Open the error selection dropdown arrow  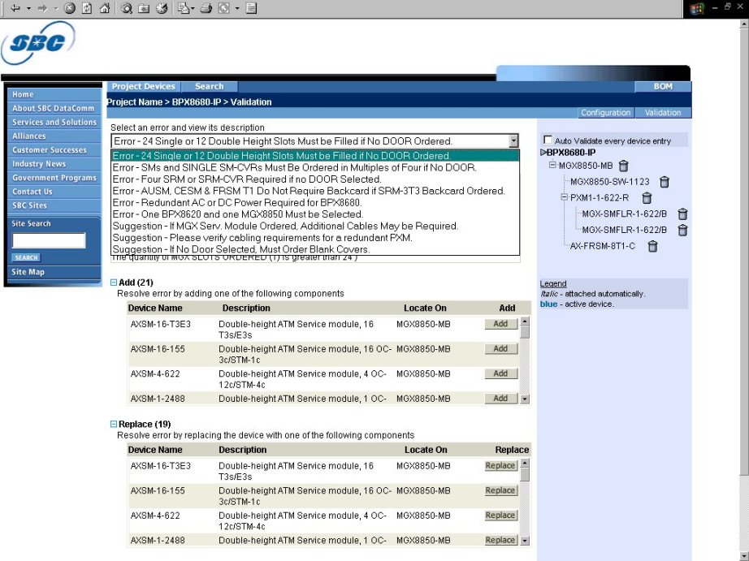(513, 140)
